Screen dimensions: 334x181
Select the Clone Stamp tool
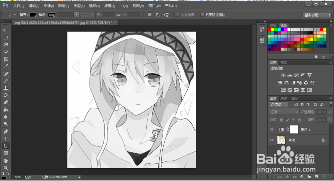6,88
